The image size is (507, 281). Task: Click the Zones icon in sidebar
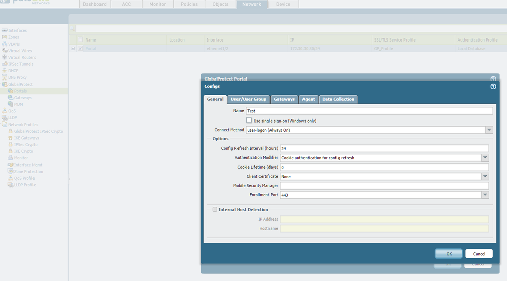[x=5, y=37]
